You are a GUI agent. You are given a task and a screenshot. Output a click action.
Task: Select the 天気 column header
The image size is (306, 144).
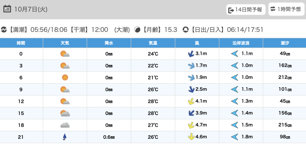pyautogui.click(x=65, y=43)
